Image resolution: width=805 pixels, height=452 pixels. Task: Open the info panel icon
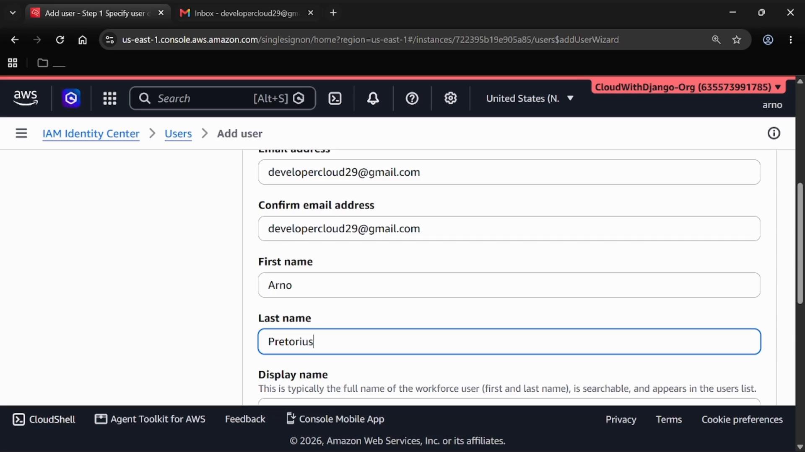[x=774, y=134]
